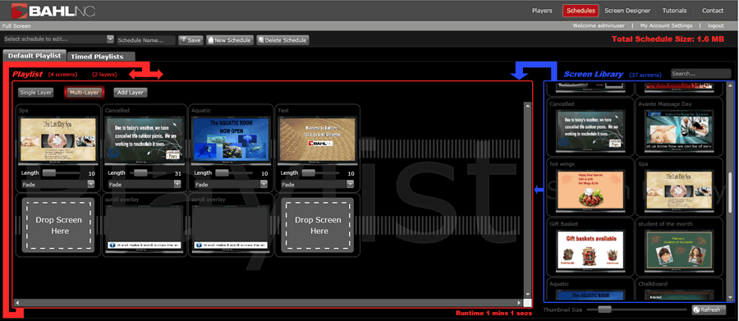The image size is (739, 321).
Task: Open the Fade transition dropdown under Test screen
Action: tap(317, 184)
